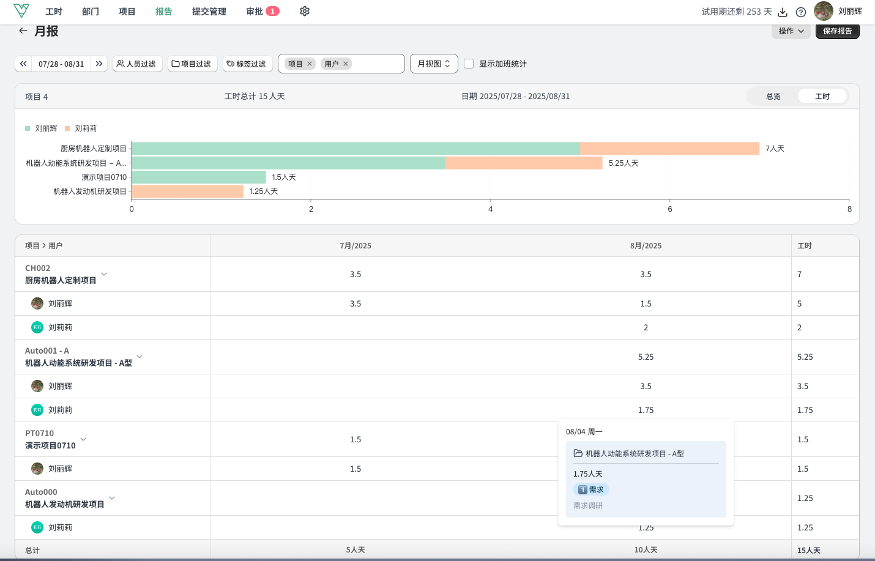Image resolution: width=875 pixels, height=561 pixels.
Task: Open the 审批 tab
Action: click(x=255, y=12)
